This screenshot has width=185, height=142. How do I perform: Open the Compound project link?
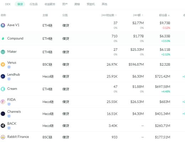pos(15,38)
